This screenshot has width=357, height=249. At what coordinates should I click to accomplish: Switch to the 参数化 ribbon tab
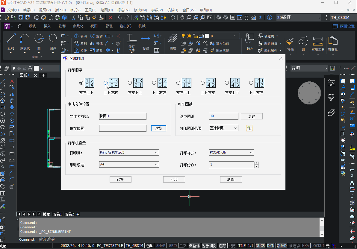point(78,26)
